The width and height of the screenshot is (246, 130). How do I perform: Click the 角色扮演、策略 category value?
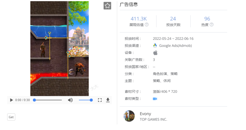[165, 74]
